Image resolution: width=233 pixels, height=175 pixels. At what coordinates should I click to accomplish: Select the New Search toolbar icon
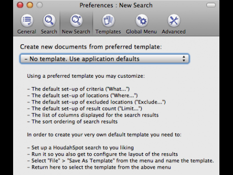(76, 21)
